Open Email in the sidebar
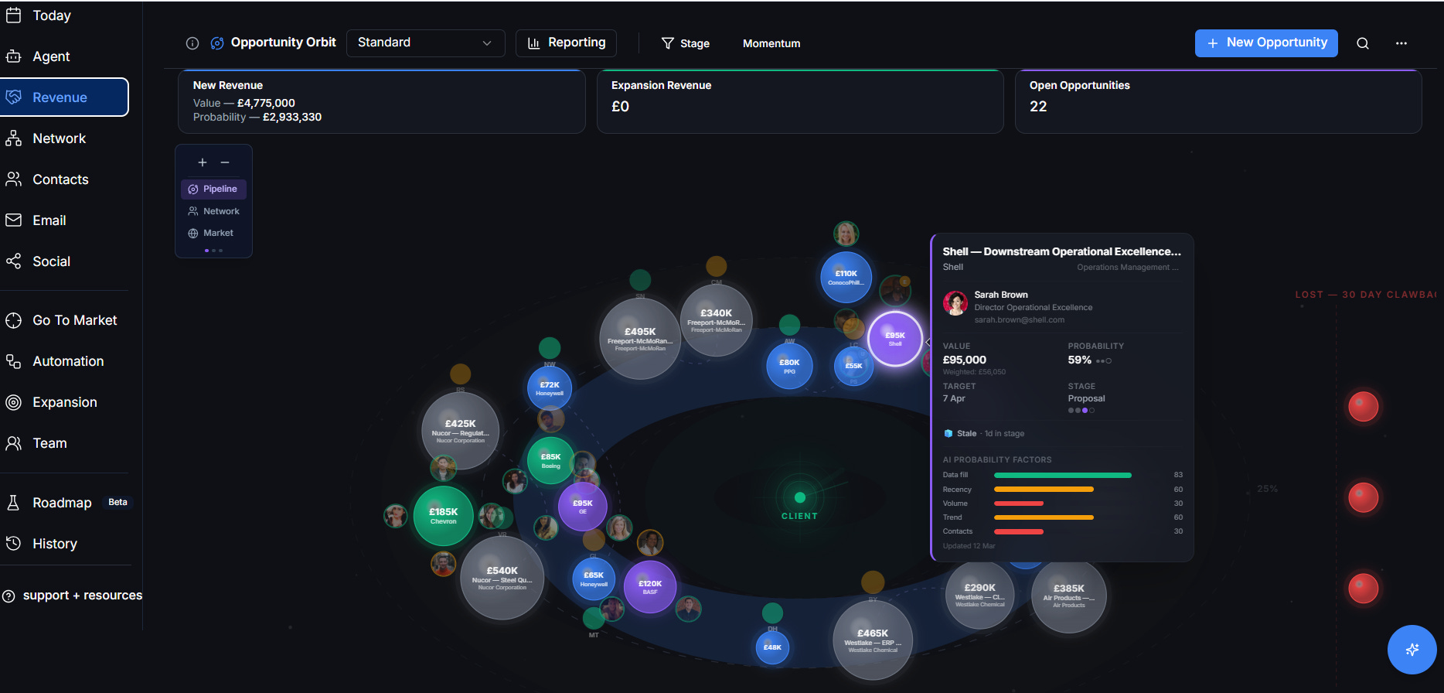The height and width of the screenshot is (693, 1444). point(49,220)
